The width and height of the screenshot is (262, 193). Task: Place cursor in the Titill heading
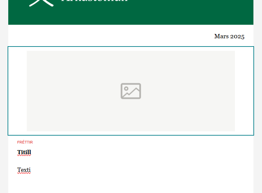(24, 152)
